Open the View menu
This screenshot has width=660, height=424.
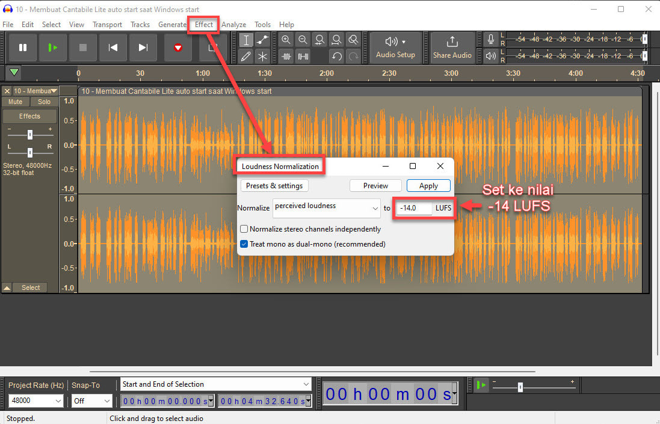(x=76, y=25)
